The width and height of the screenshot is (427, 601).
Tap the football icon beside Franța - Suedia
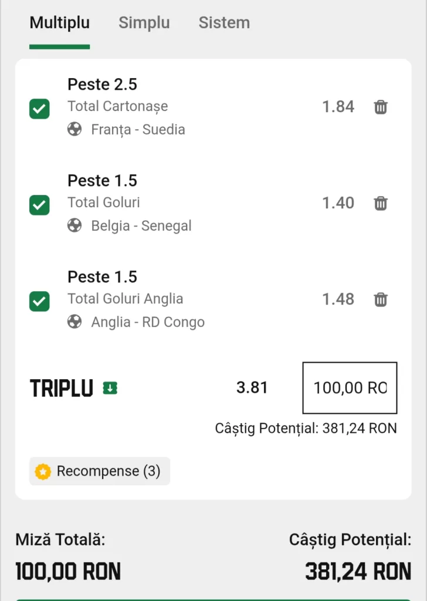point(74,129)
